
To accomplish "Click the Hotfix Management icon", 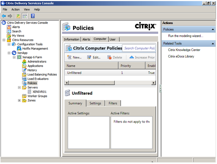I will pos(19,49).
